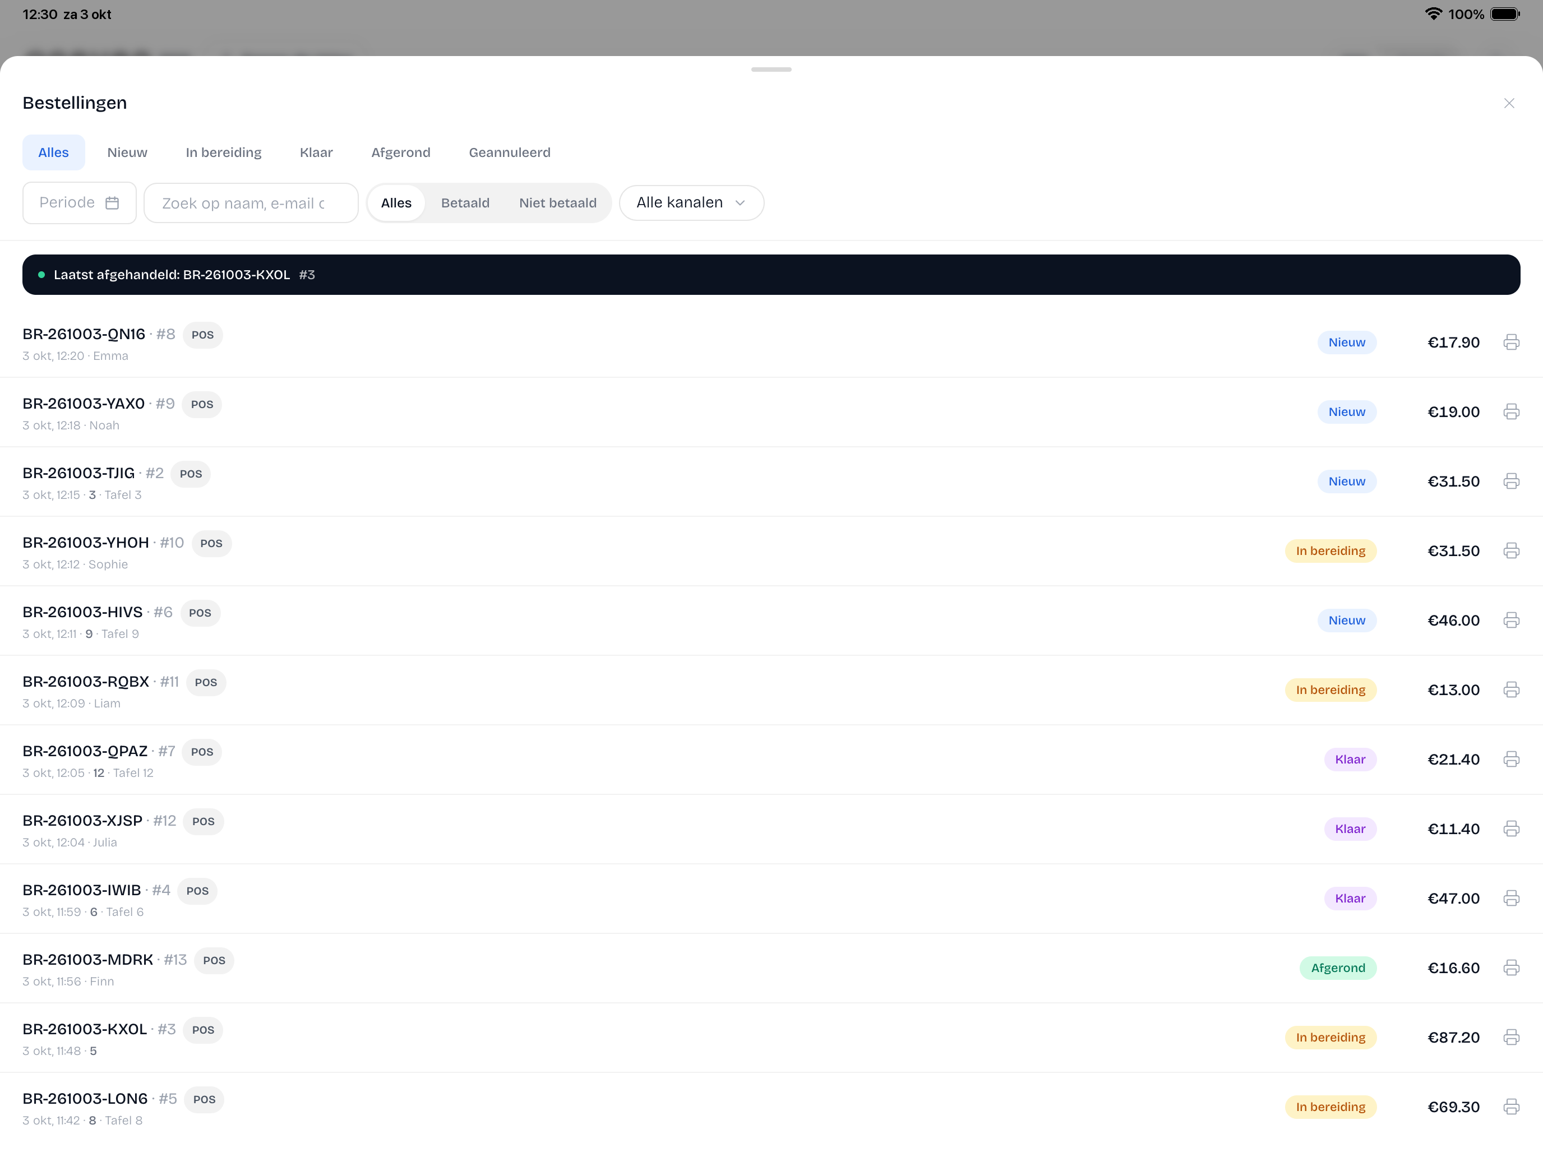The width and height of the screenshot is (1543, 1157).
Task: Print receipt for order BR-261003-MDRK
Action: tap(1511, 968)
